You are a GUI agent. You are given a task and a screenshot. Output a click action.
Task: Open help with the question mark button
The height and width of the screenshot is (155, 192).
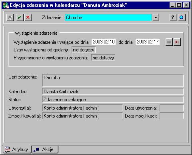click(x=173, y=18)
